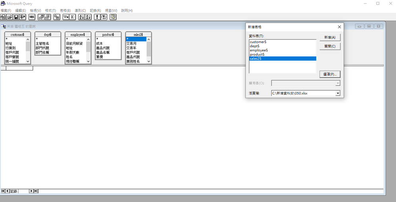Image resolution: width=396 pixels, height=202 pixels.
Task: Close the 新增表格 dialog with X
Action: tap(339, 27)
